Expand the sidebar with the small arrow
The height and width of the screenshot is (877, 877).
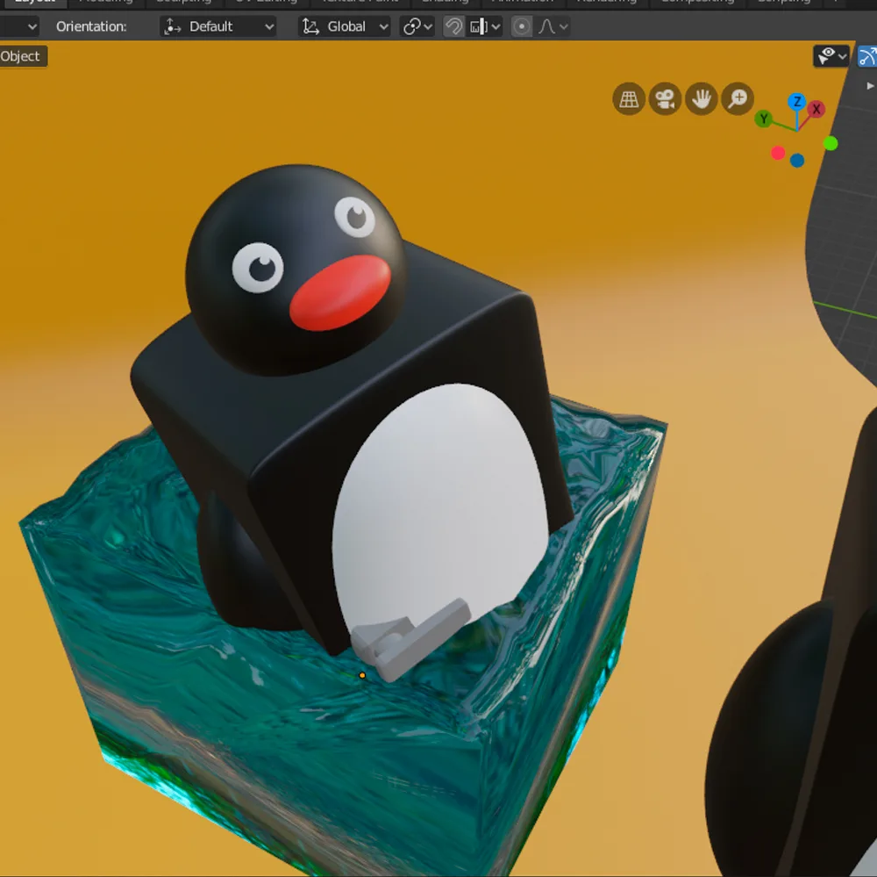click(870, 86)
